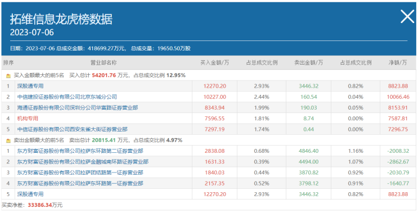The height and width of the screenshot is (213, 418).
Task: Click the folder icon beside 买入金额最大的前5名
Action: [x=8, y=76]
